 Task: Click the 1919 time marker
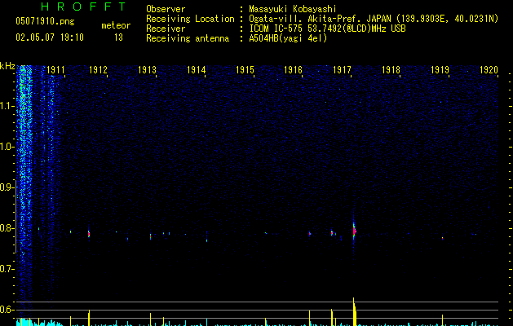(440, 70)
